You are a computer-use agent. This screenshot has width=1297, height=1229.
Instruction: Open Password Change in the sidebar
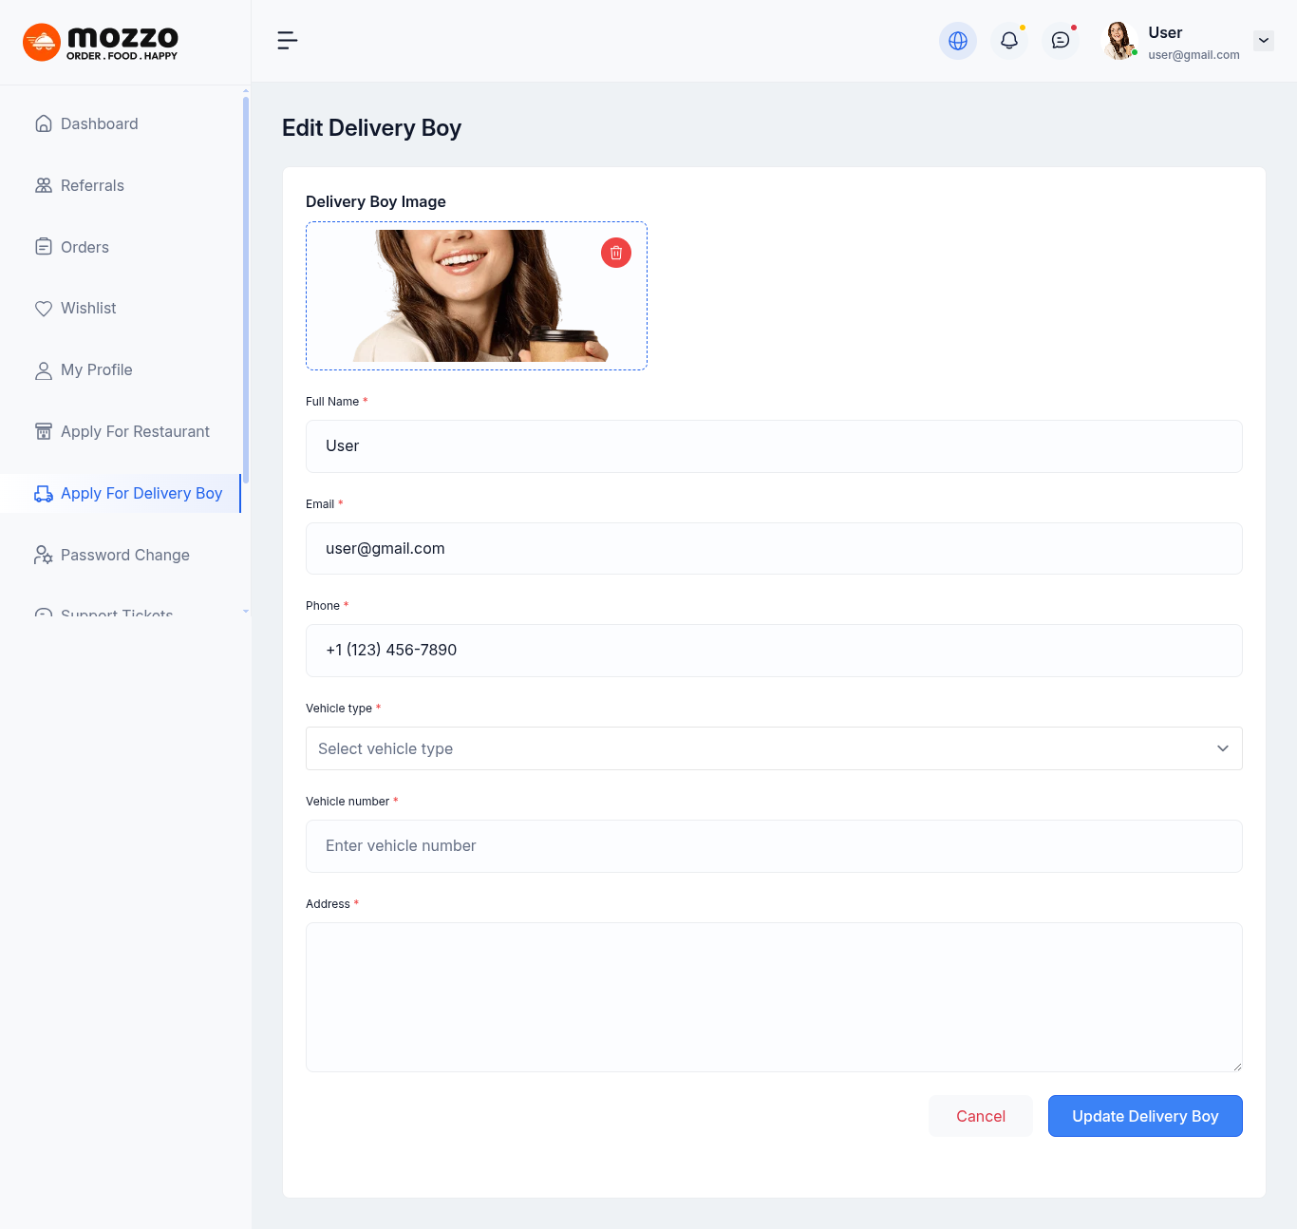click(x=124, y=555)
